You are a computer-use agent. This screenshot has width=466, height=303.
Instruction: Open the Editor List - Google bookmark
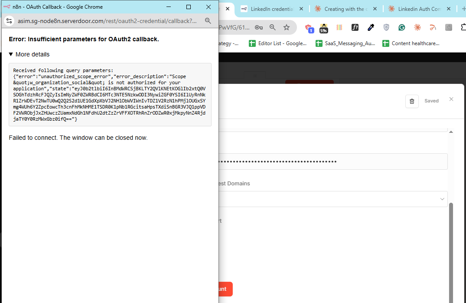277,43
